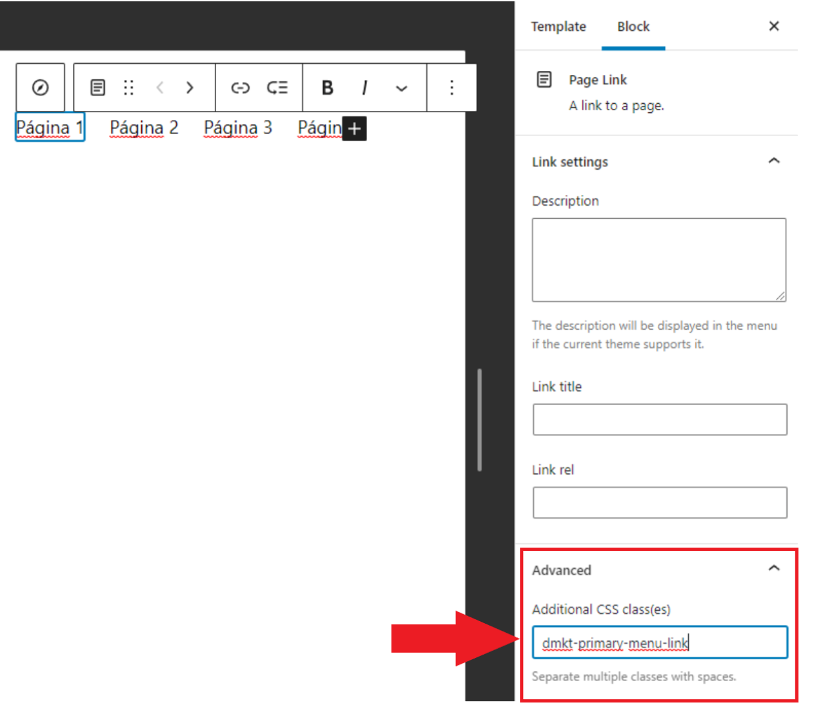Screen dimensions: 814x705
Task: Click into the Description textarea
Action: [x=659, y=259]
